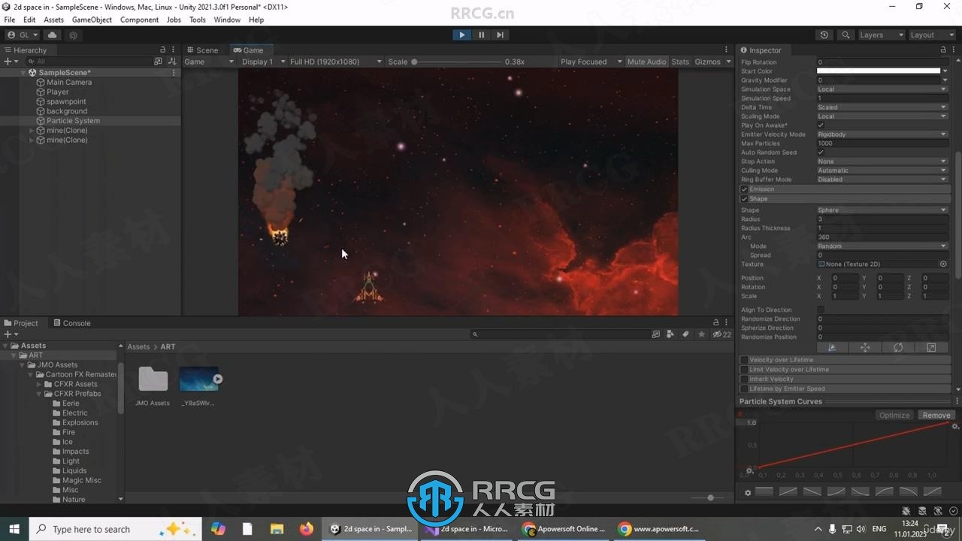Open the JMO Assets folder thumbnail
Screen dimensions: 962x541
pos(153,379)
